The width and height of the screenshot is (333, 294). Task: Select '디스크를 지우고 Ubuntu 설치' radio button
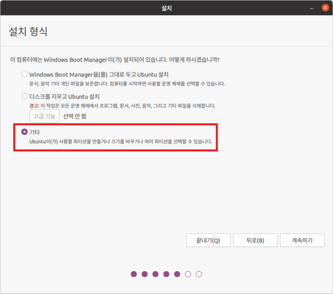[25, 96]
